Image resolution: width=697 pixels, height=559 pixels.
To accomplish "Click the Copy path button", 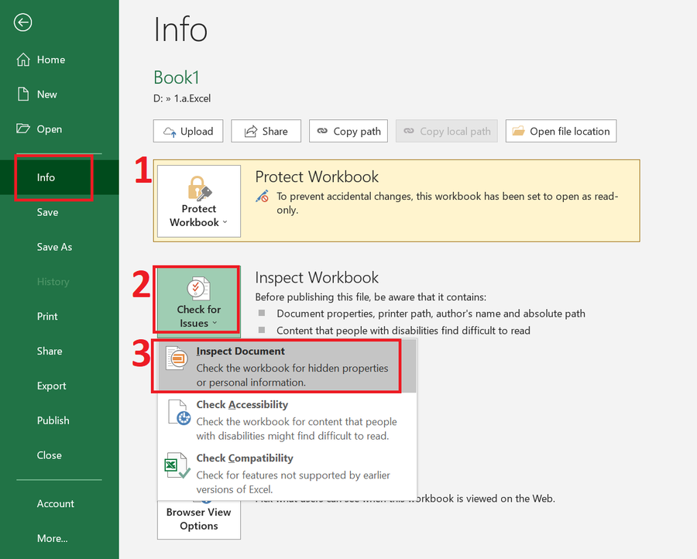I will coord(348,131).
